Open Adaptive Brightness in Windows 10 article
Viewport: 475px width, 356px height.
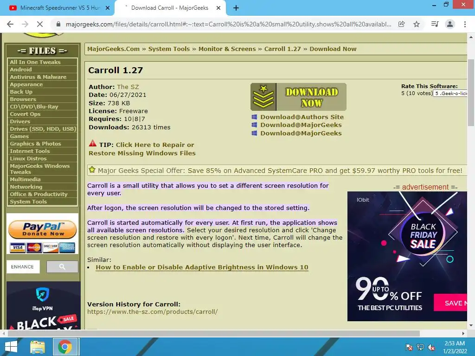[x=202, y=267]
